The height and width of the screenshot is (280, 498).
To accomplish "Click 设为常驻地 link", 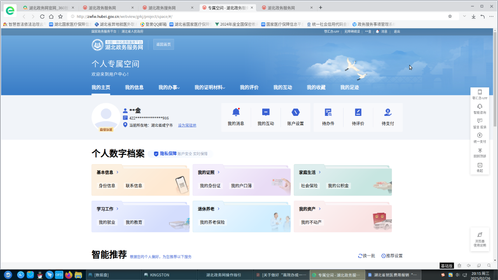I will [x=187, y=125].
